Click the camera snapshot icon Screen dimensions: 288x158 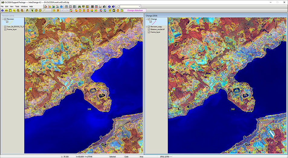[104, 6]
